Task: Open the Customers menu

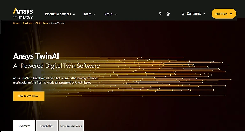Action: click(193, 14)
